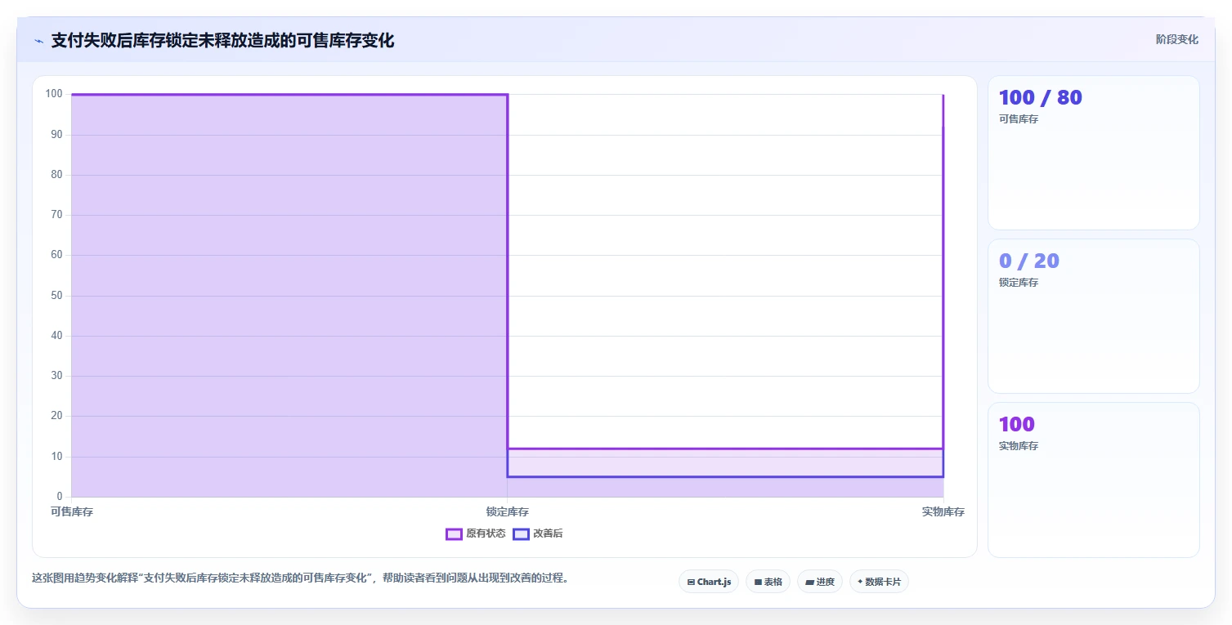1232x625 pixels.
Task: Toggle the 改善后 legend entry
Action: [538, 533]
